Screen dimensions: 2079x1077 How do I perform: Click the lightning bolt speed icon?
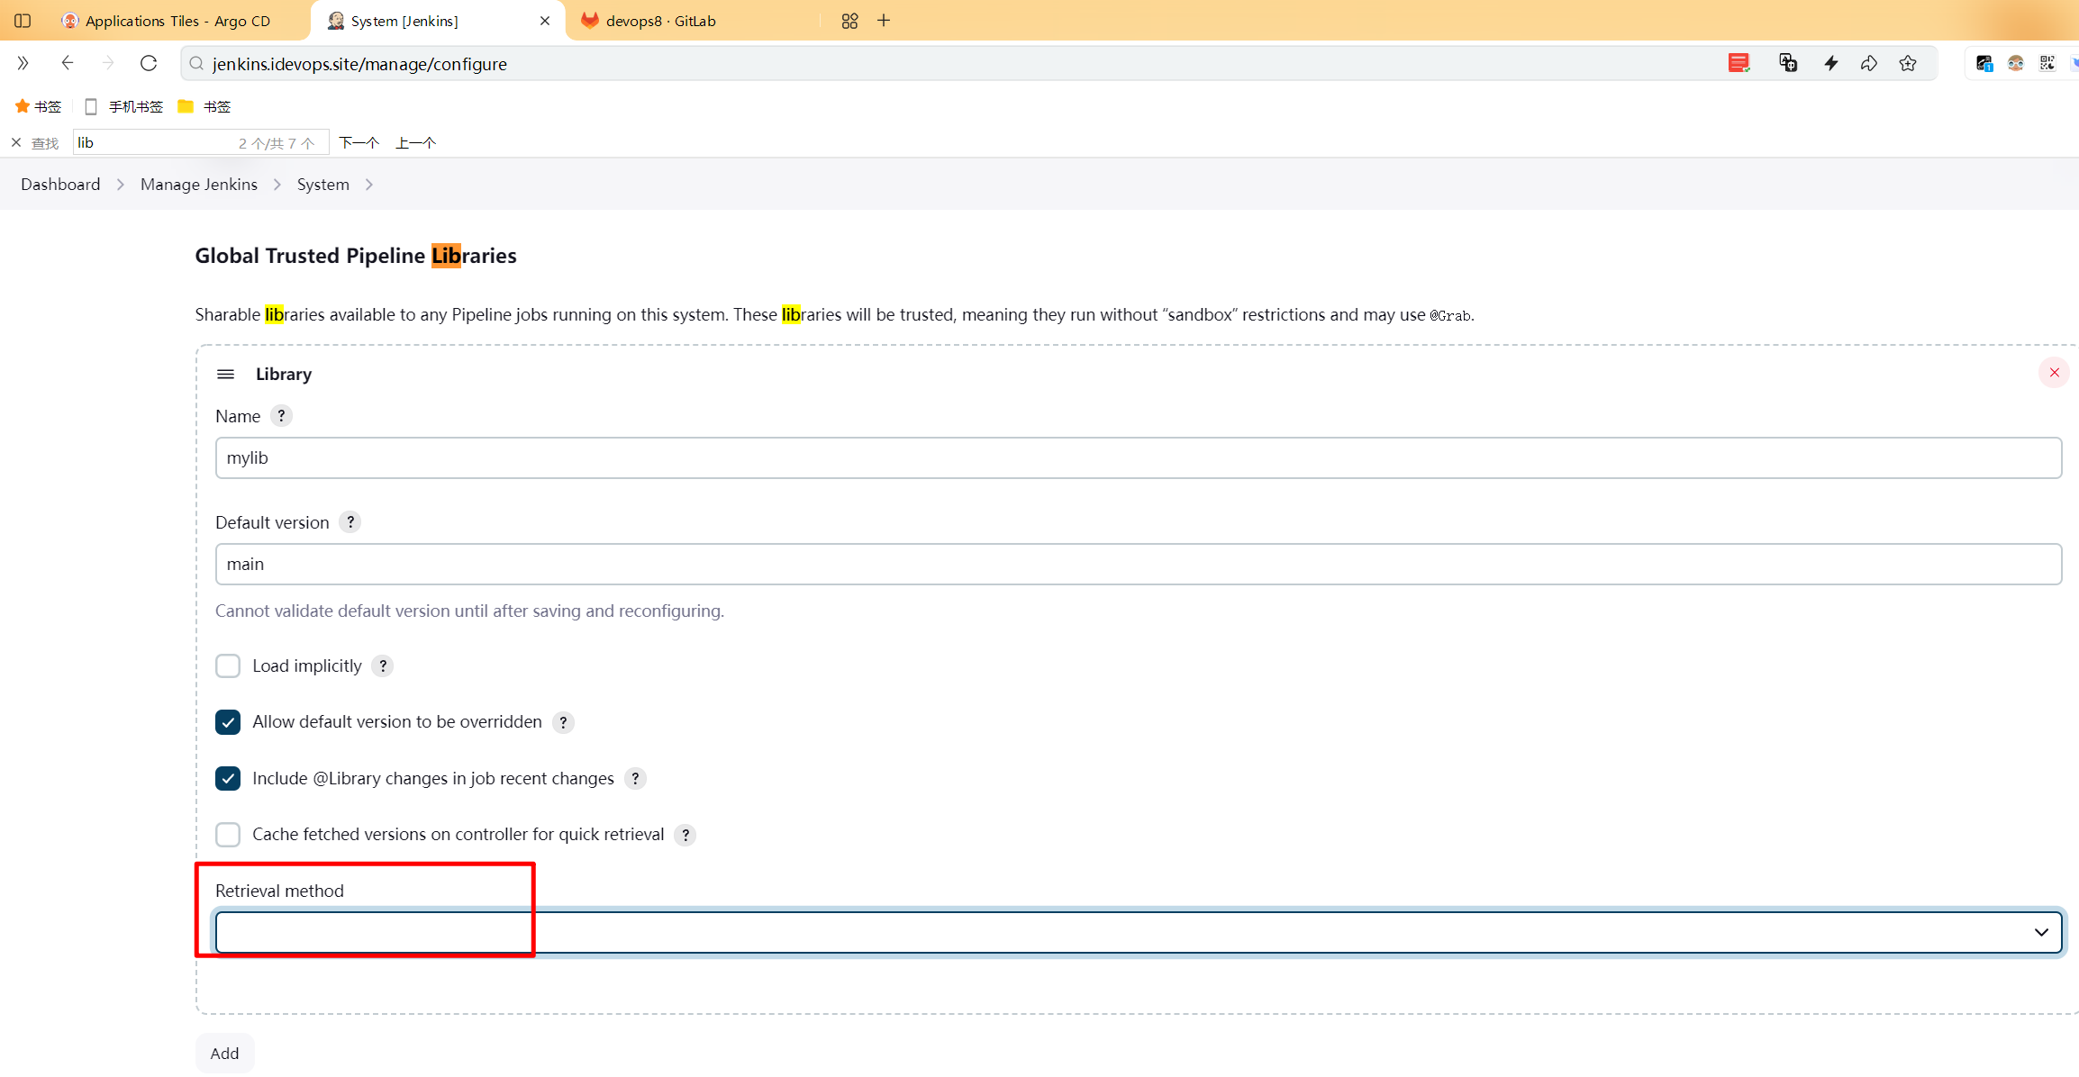pos(1831,63)
